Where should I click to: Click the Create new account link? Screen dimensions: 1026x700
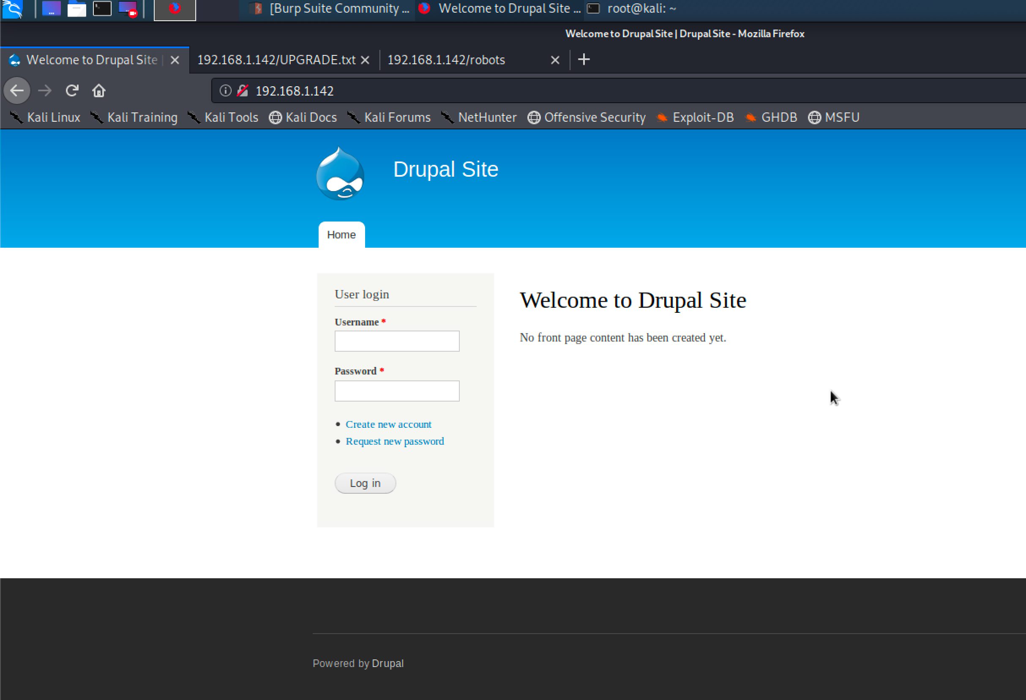[x=388, y=424]
